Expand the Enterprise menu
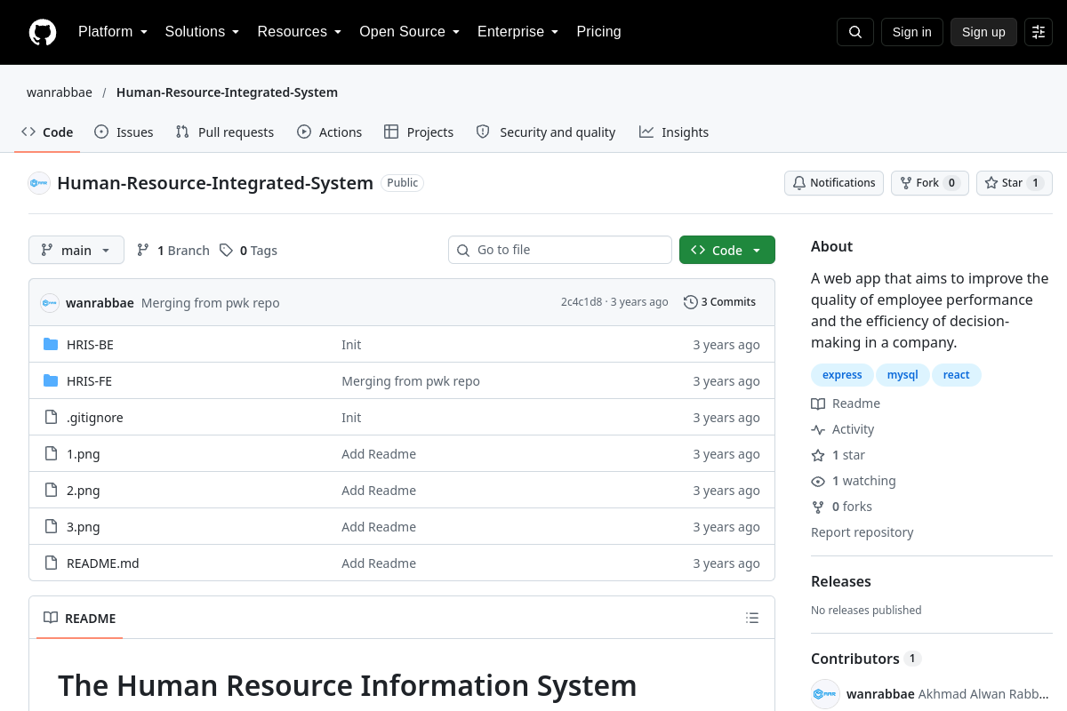1067x711 pixels. (518, 32)
